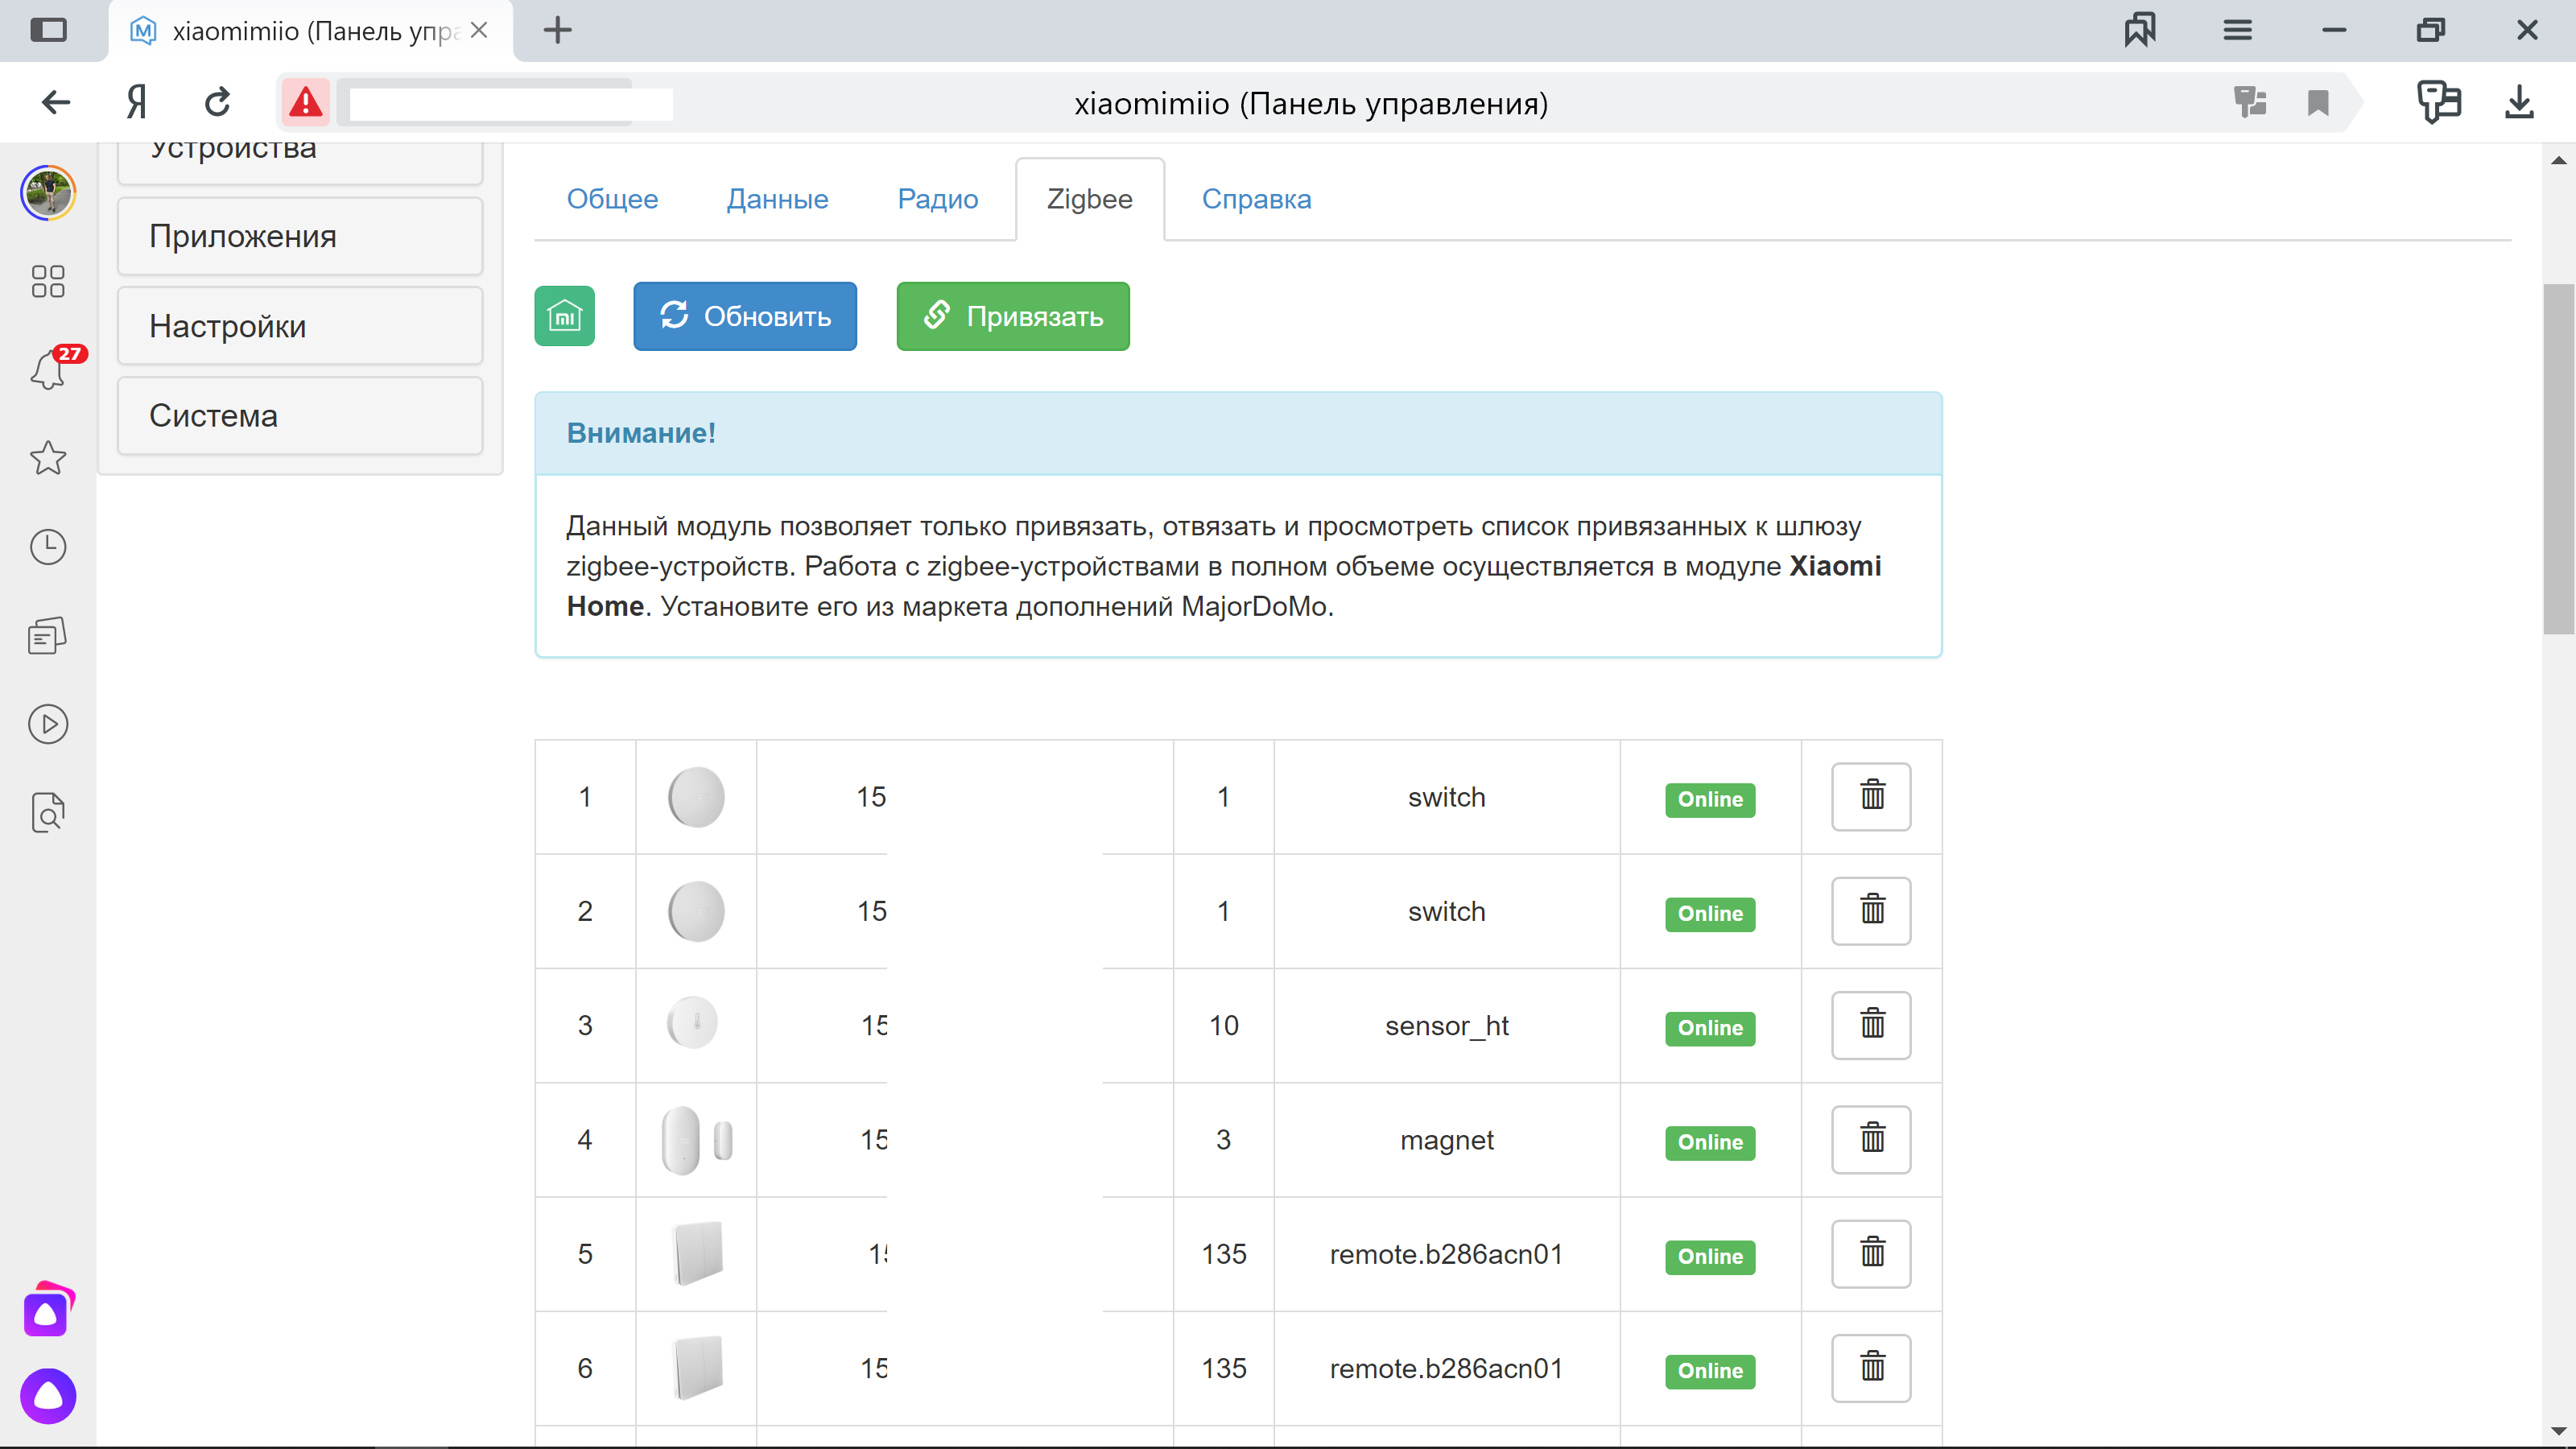The width and height of the screenshot is (2576, 1449).
Task: Switch to the Общее tab
Action: [x=612, y=199]
